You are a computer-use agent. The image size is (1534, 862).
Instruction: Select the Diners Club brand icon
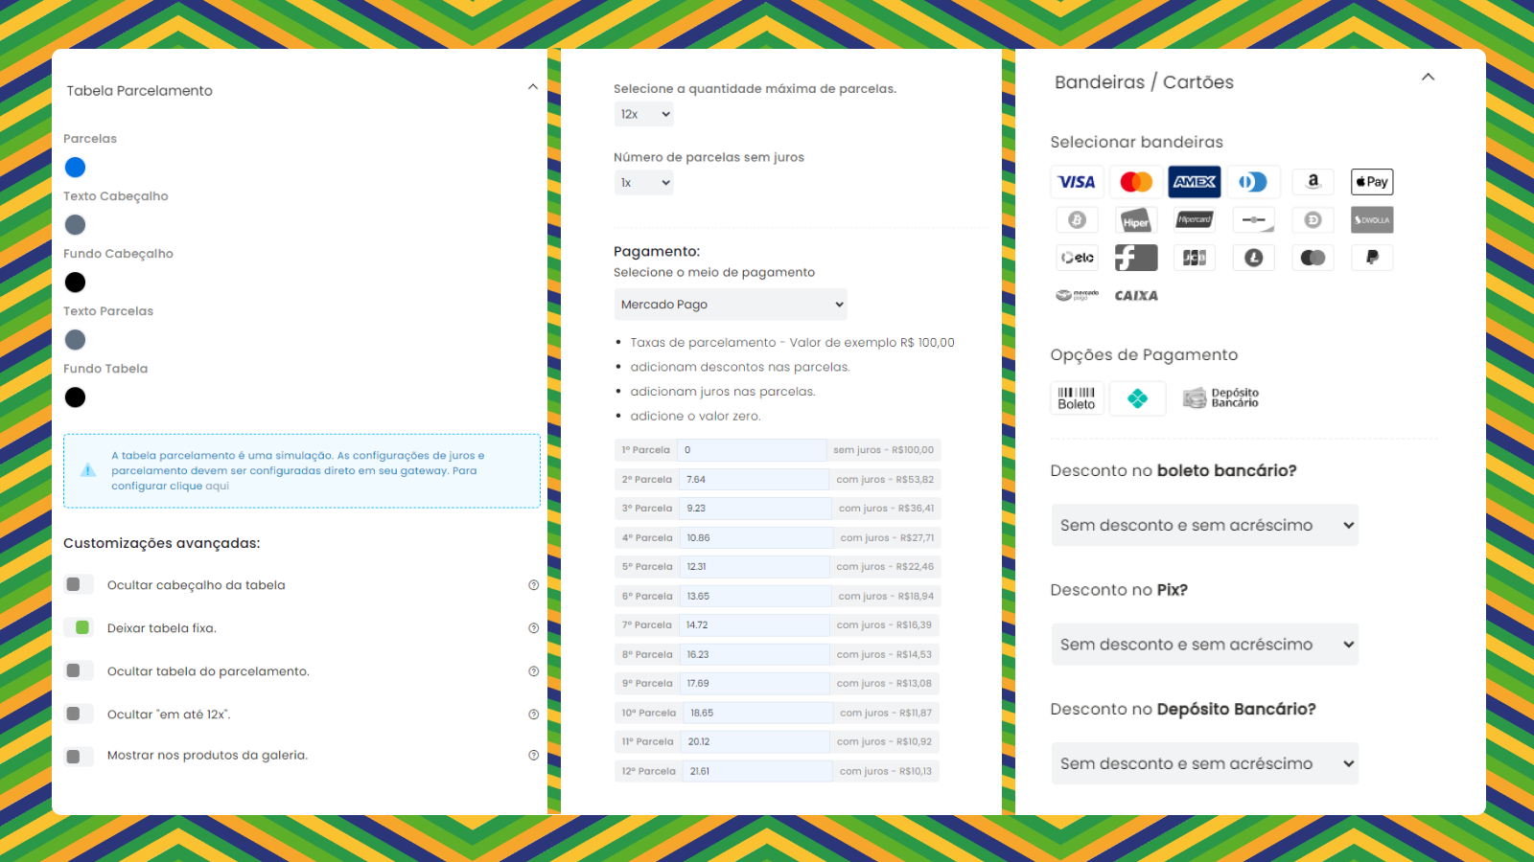tap(1253, 182)
